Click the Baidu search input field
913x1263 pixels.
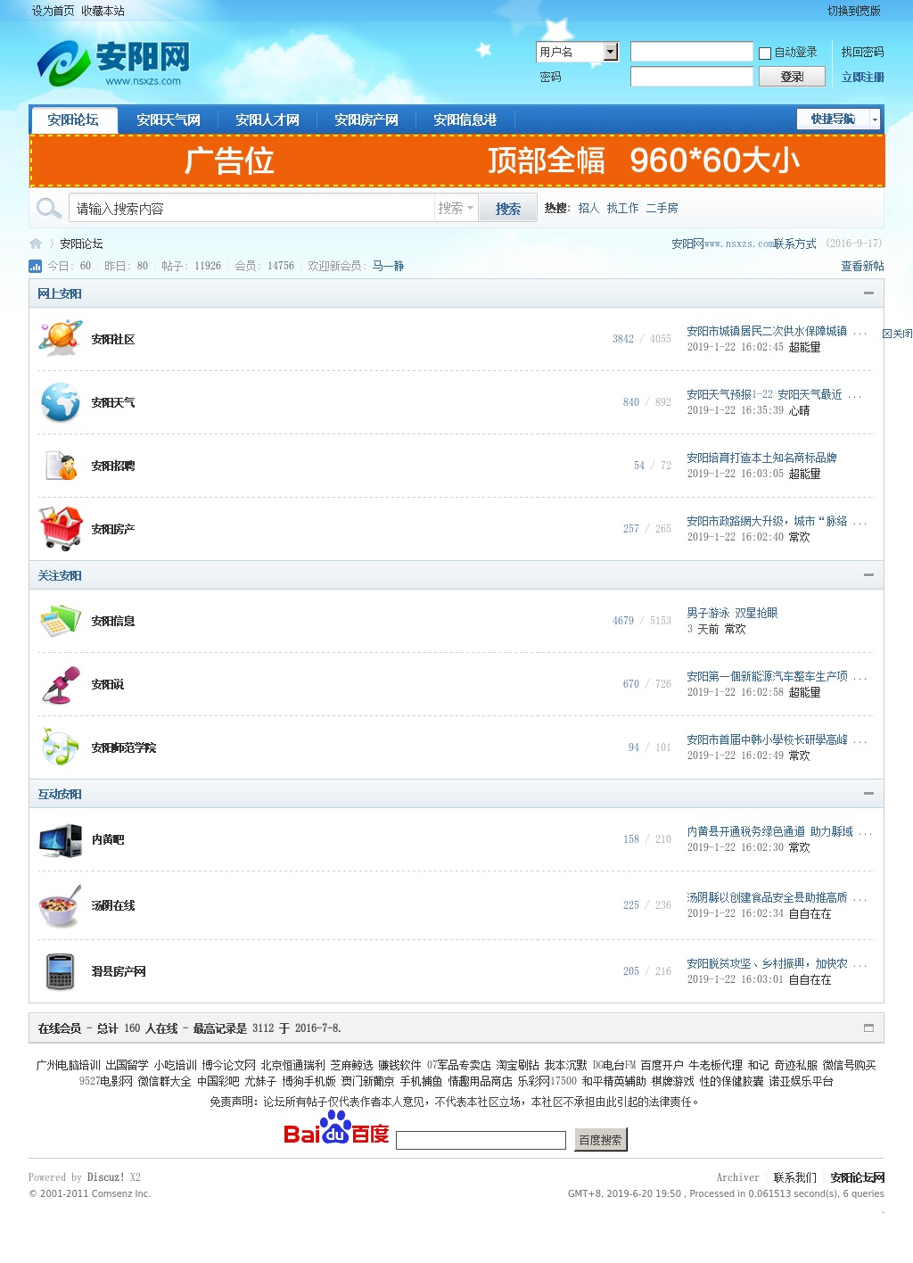pos(481,1140)
